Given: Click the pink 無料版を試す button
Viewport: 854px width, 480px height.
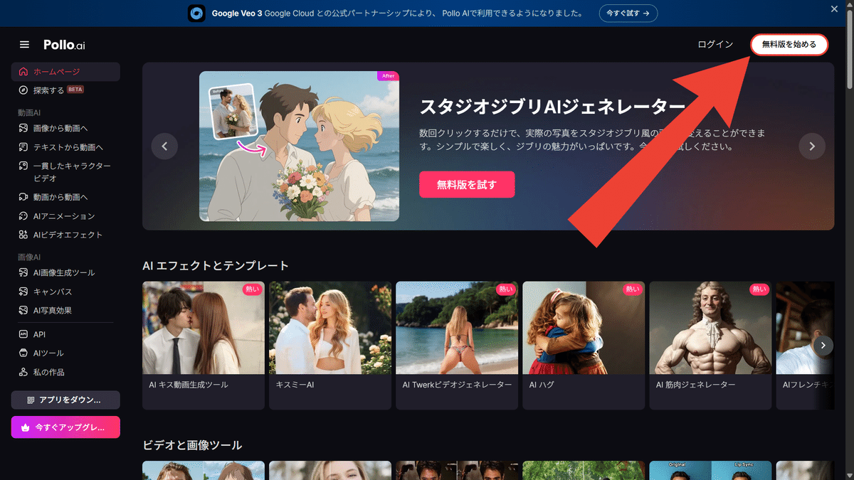Looking at the screenshot, I should click(x=467, y=185).
